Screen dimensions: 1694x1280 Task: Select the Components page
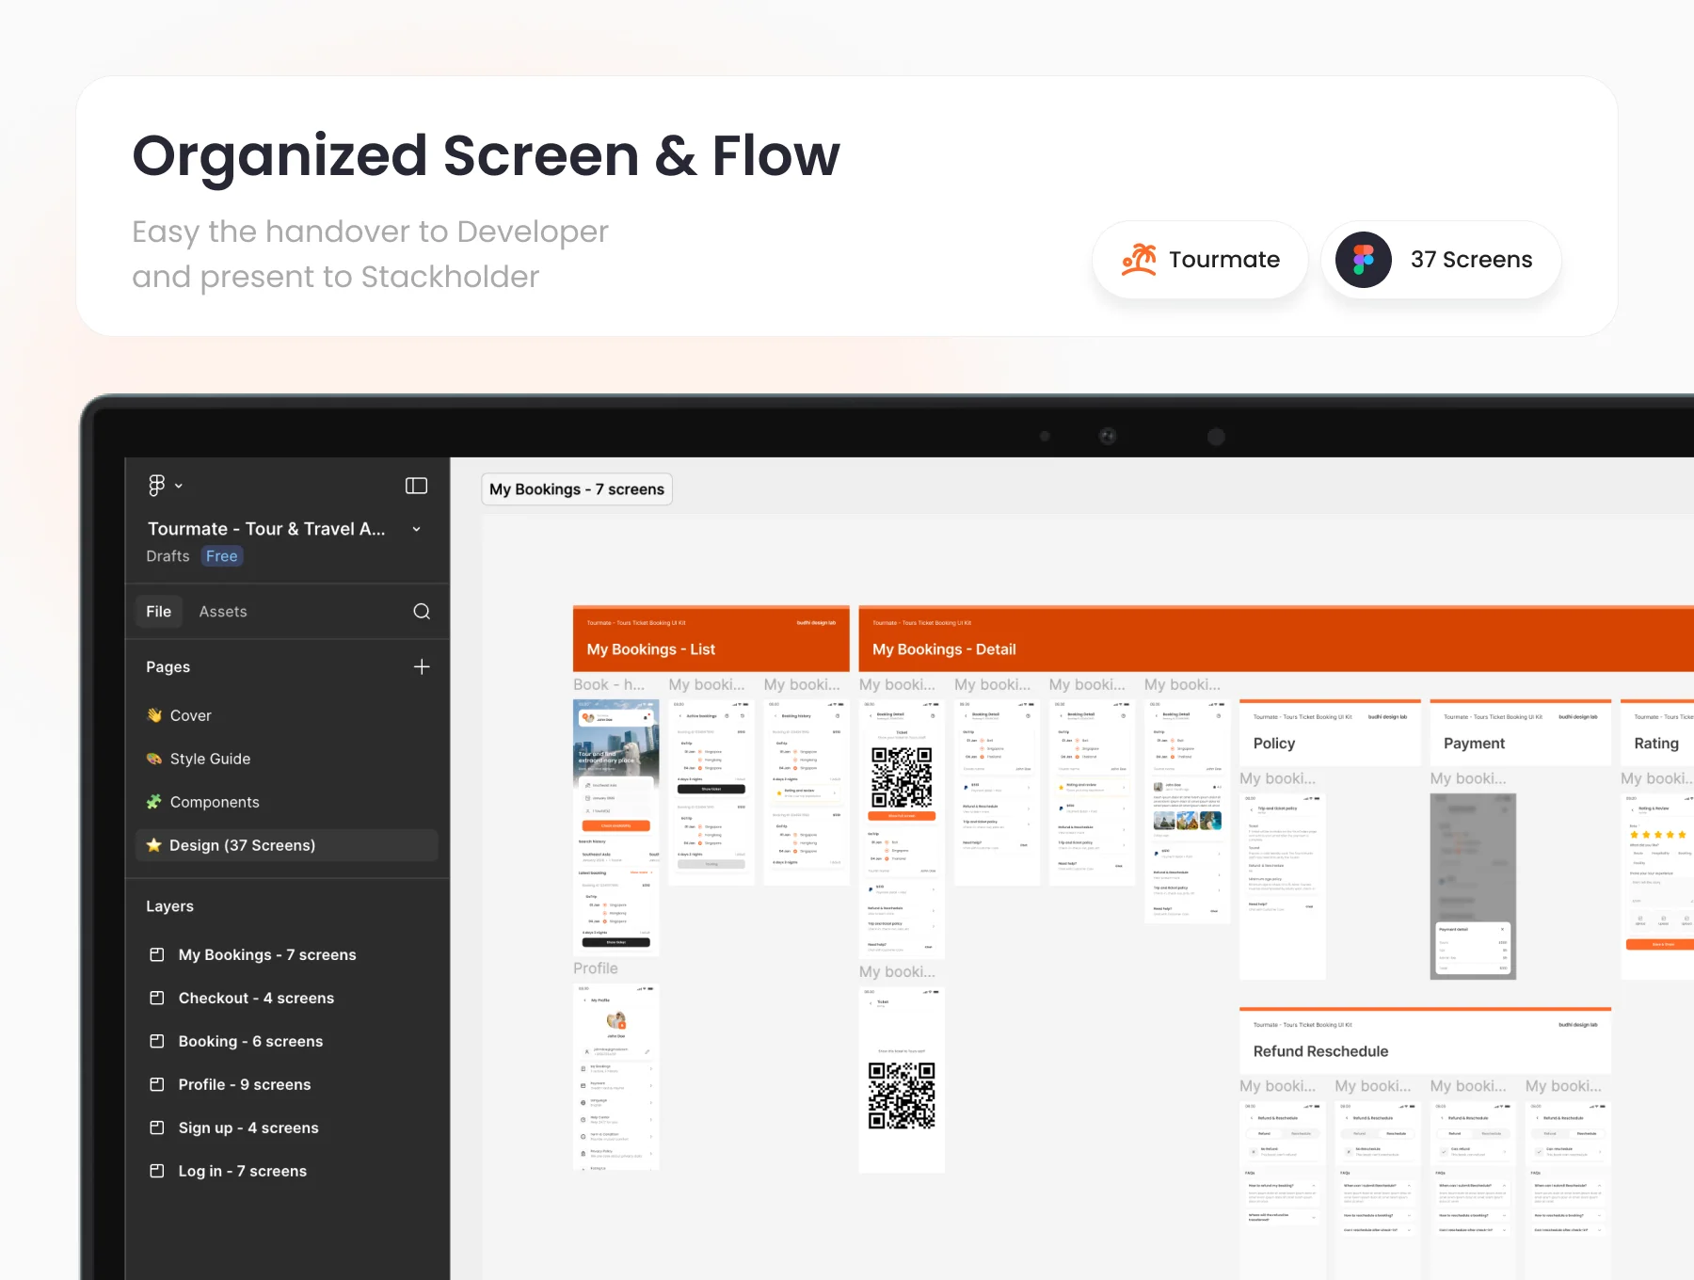pyautogui.click(x=287, y=802)
